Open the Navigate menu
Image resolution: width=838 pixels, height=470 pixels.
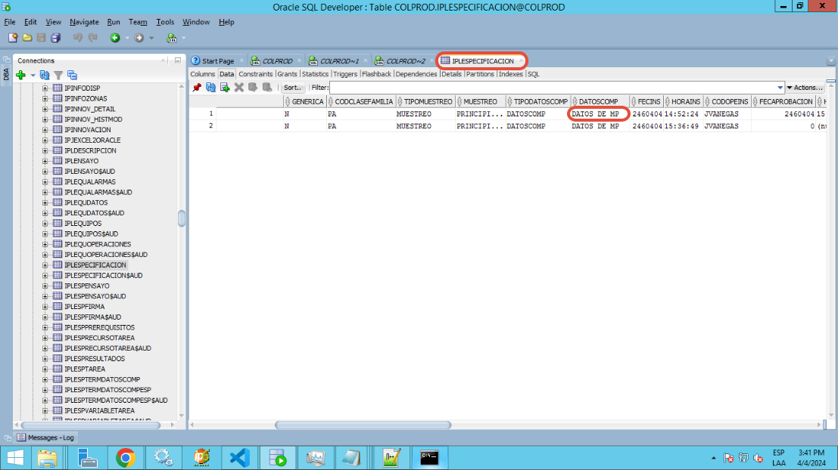pos(84,22)
